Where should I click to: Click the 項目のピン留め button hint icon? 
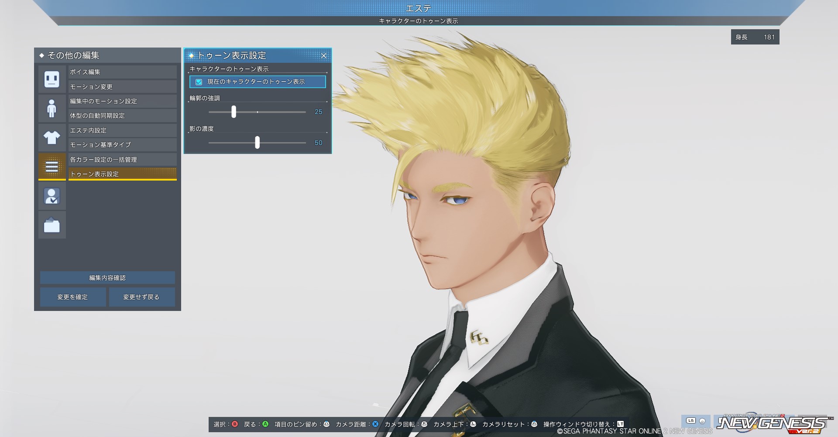point(326,424)
